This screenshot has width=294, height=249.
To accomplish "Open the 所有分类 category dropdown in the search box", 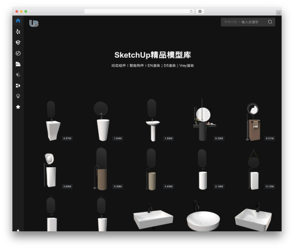I will pyautogui.click(x=230, y=22).
